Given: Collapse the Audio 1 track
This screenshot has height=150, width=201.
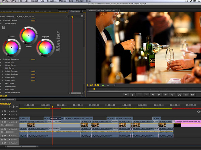Looking at the screenshot, I should pyautogui.click(x=9, y=129).
